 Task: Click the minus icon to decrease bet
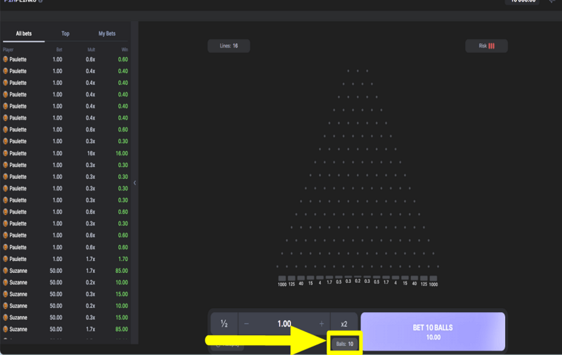(247, 324)
